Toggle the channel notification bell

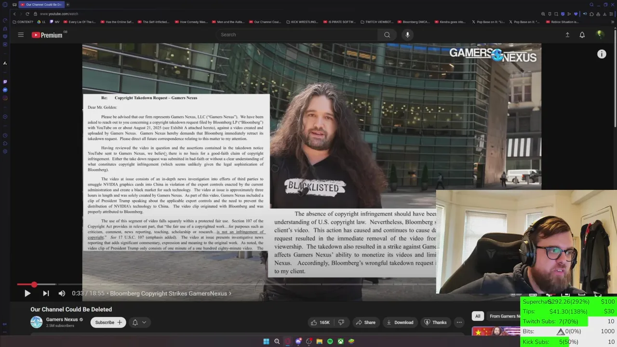[x=135, y=322]
